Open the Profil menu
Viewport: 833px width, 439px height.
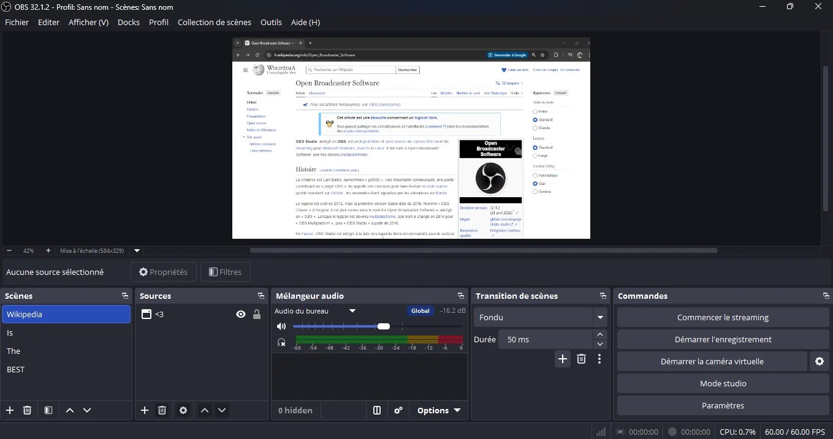(x=159, y=22)
